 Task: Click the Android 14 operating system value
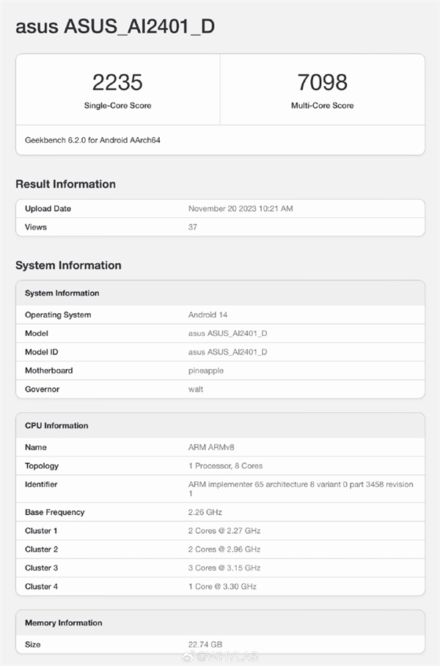[208, 315]
